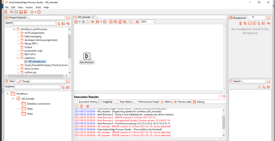Collapse the salesforce folder

18,58
